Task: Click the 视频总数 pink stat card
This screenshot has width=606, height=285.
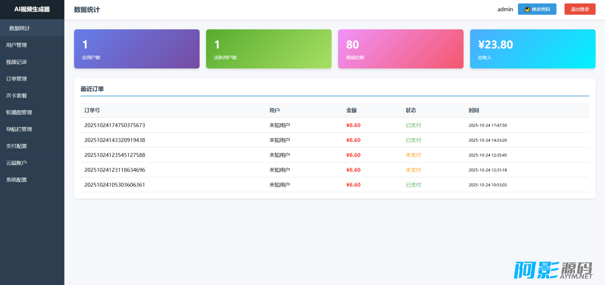Action: pyautogui.click(x=400, y=49)
